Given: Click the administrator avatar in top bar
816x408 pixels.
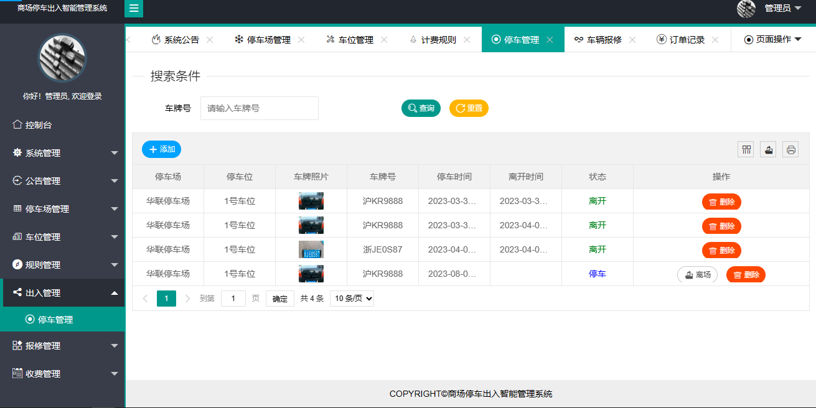Looking at the screenshot, I should tap(746, 8).
